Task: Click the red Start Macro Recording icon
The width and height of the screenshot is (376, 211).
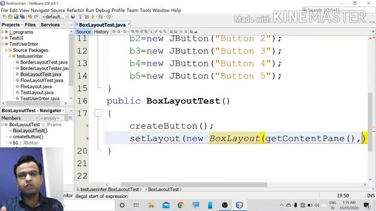Action: coord(181,31)
